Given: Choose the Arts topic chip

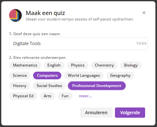Looking at the screenshot, I should (x=48, y=96).
